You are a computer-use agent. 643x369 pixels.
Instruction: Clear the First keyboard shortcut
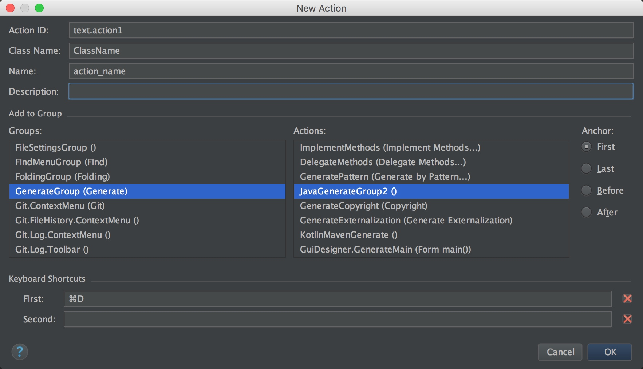627,299
